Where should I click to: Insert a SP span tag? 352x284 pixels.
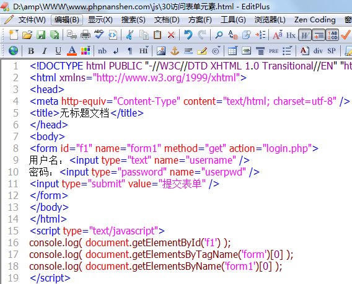332,51
